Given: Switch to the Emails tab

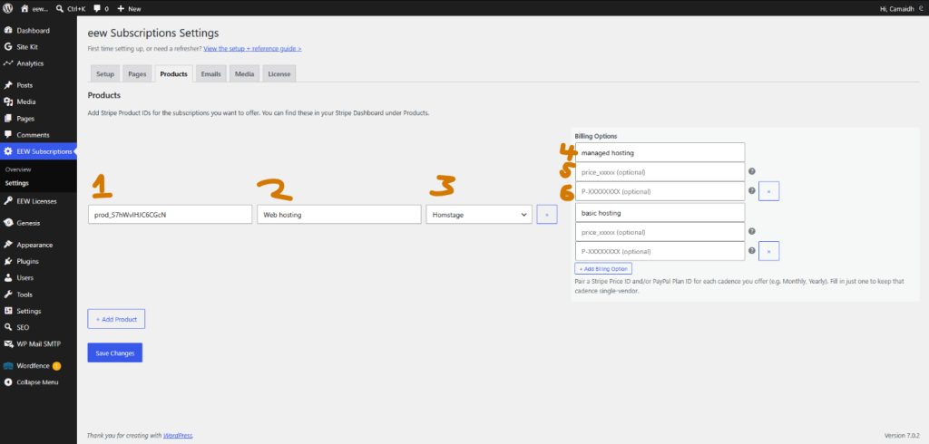Looking at the screenshot, I should click(210, 74).
